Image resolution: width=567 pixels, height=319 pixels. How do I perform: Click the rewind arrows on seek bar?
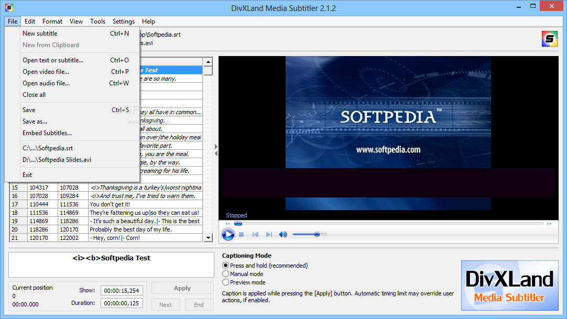click(227, 224)
